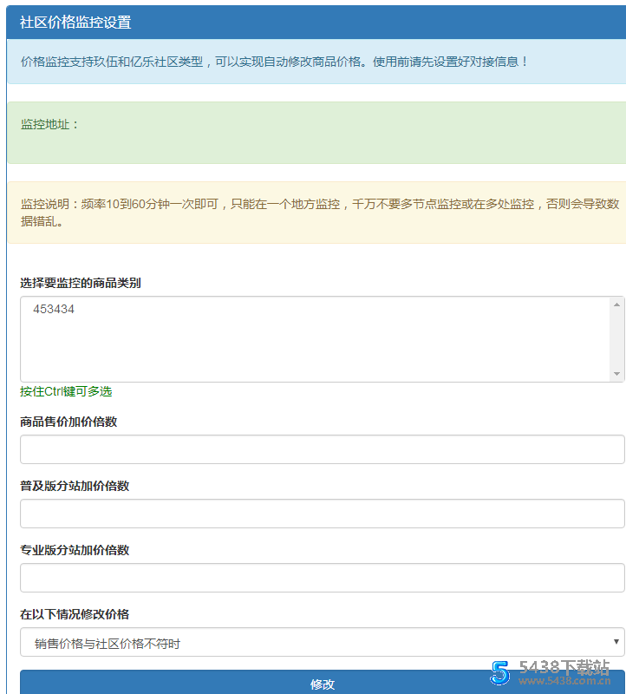Click the category list scroll-down arrow
Viewport: 626px width, 694px height.
coord(616,374)
